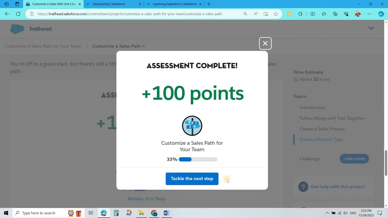Open the Trailhead logo home link
Viewport: 388px width, 218px height.
click(x=31, y=29)
